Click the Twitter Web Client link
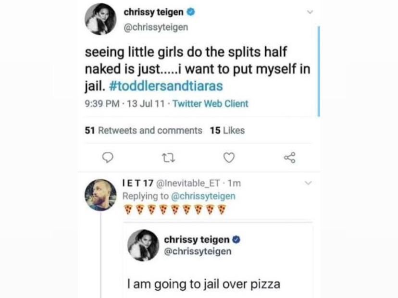 pyautogui.click(x=210, y=103)
